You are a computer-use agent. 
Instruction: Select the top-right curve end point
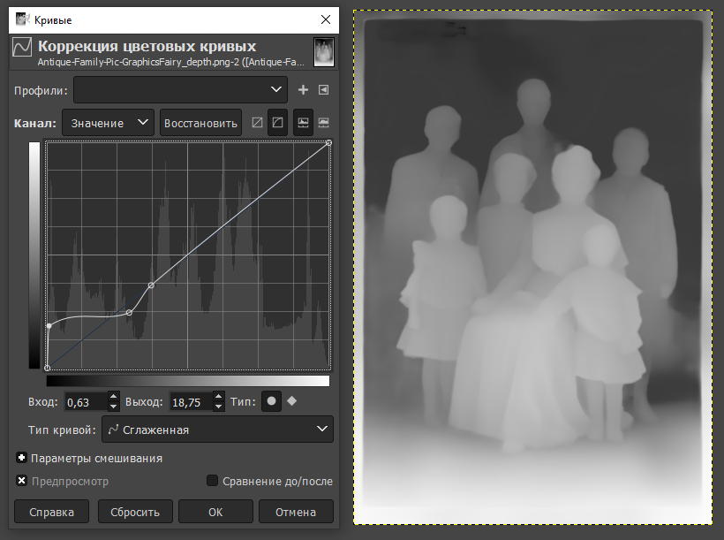[328, 143]
